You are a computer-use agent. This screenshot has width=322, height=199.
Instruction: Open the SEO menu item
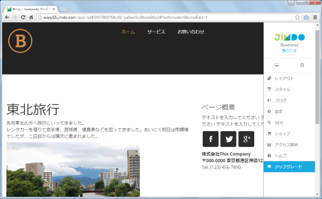[x=289, y=123]
